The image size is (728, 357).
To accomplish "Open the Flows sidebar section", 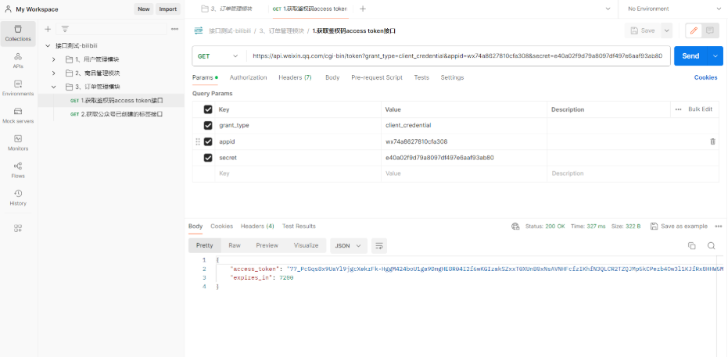I will pos(18,170).
